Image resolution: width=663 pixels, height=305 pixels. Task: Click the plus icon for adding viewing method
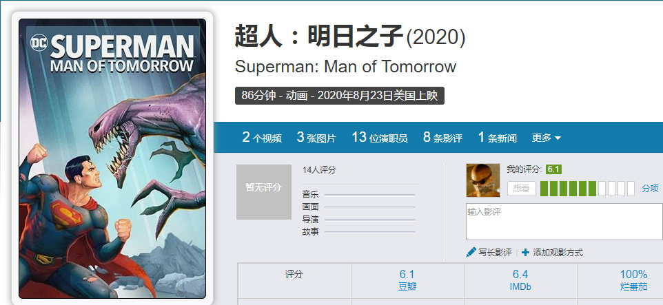tap(525, 253)
